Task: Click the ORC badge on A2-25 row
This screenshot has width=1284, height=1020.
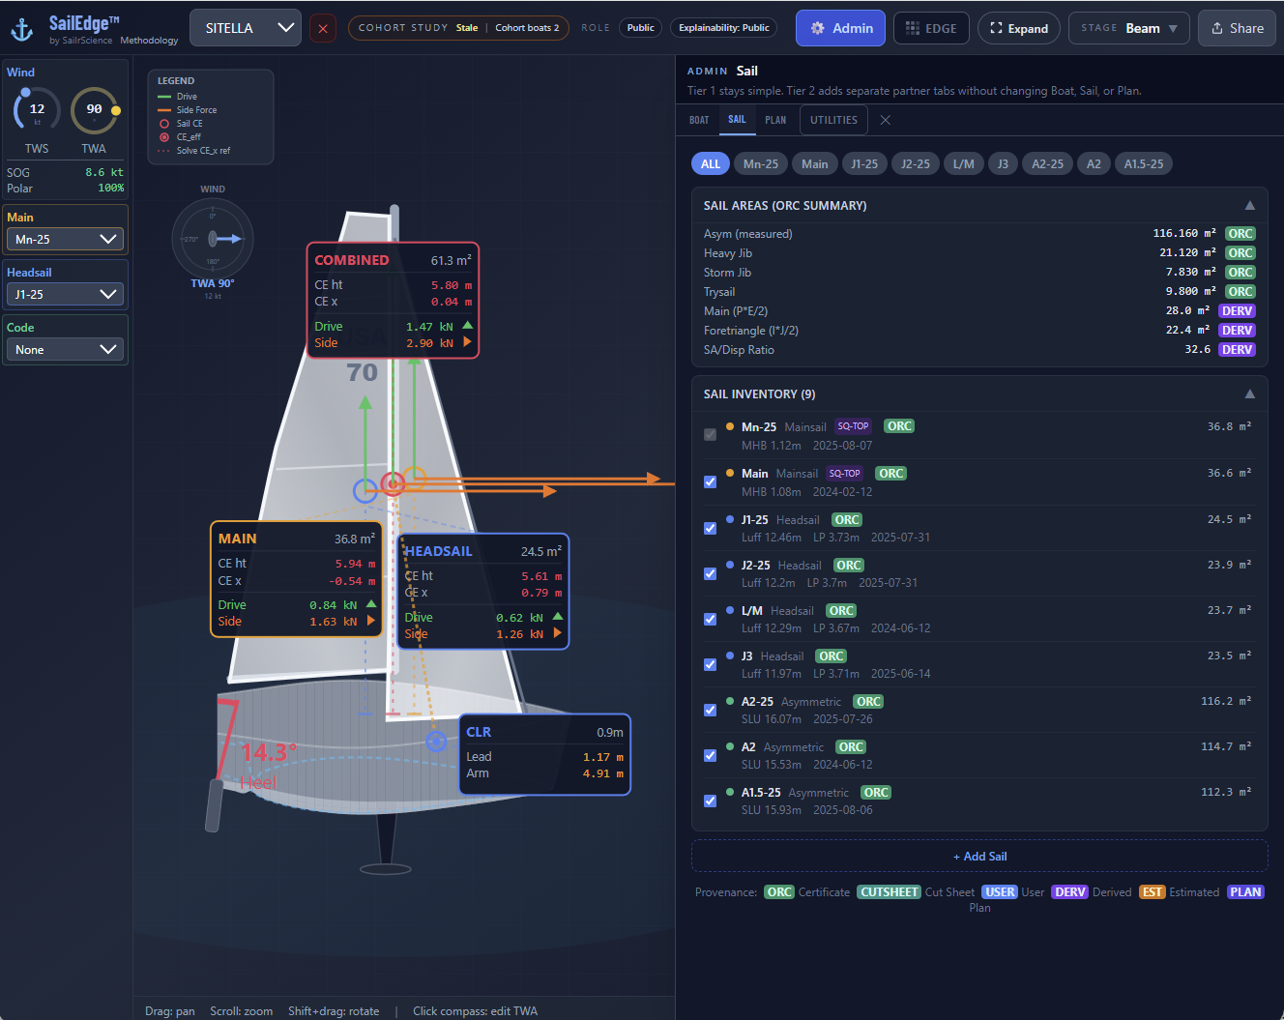Action: click(x=868, y=702)
